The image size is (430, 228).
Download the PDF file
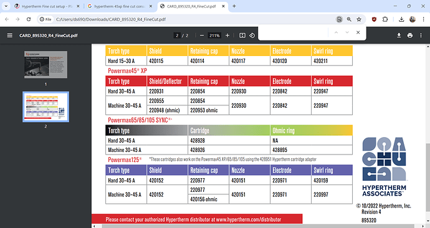tap(399, 36)
